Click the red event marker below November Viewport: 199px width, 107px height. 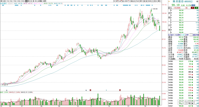(x=90, y=90)
